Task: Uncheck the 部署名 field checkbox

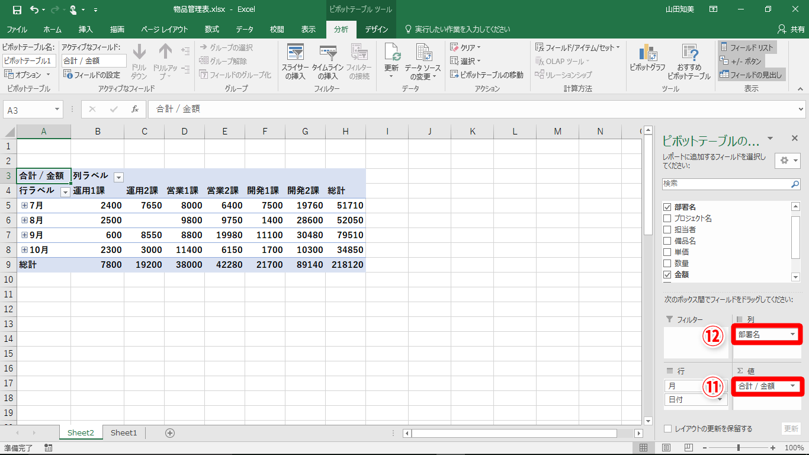Action: coord(667,207)
